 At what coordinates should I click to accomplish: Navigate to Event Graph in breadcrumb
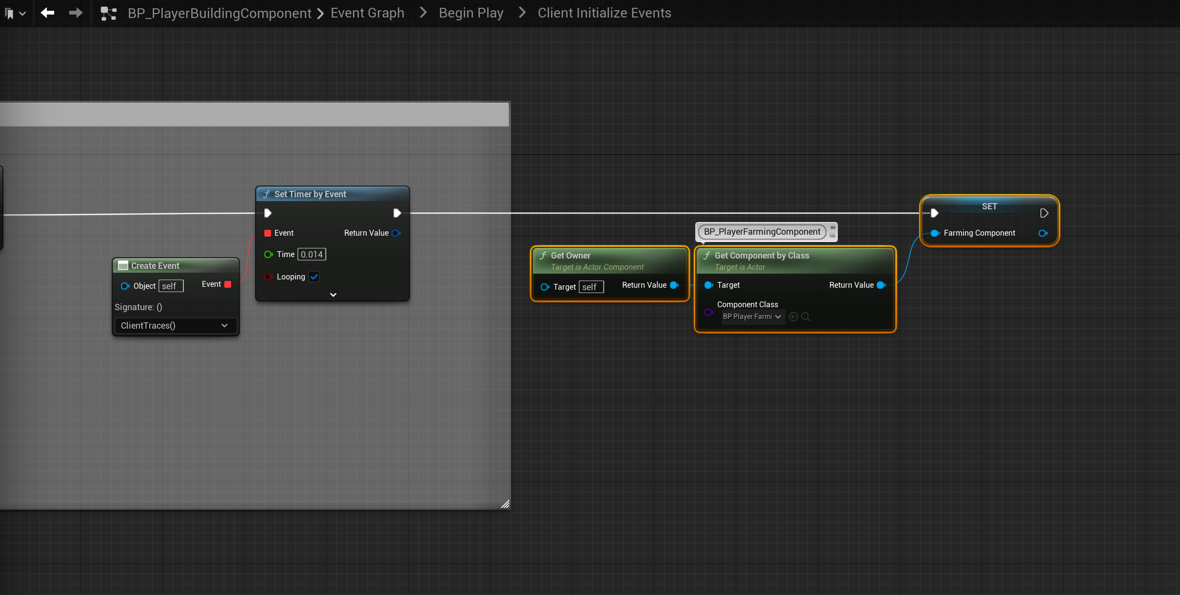coord(367,13)
